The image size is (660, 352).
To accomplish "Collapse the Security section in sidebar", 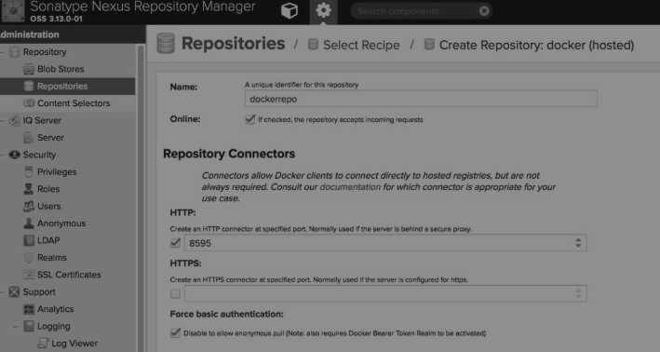I will (x=3, y=155).
